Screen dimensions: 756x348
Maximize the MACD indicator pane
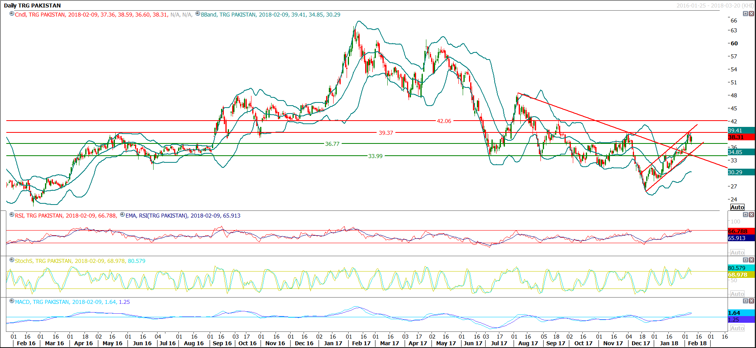tap(745, 301)
